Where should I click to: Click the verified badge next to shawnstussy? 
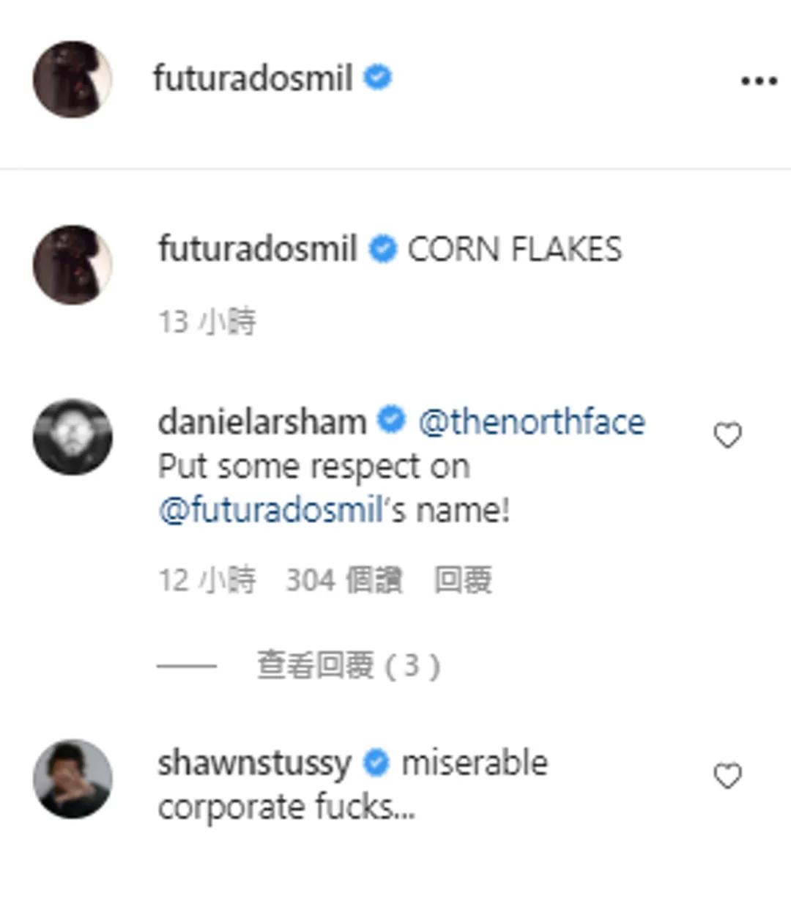tap(376, 763)
